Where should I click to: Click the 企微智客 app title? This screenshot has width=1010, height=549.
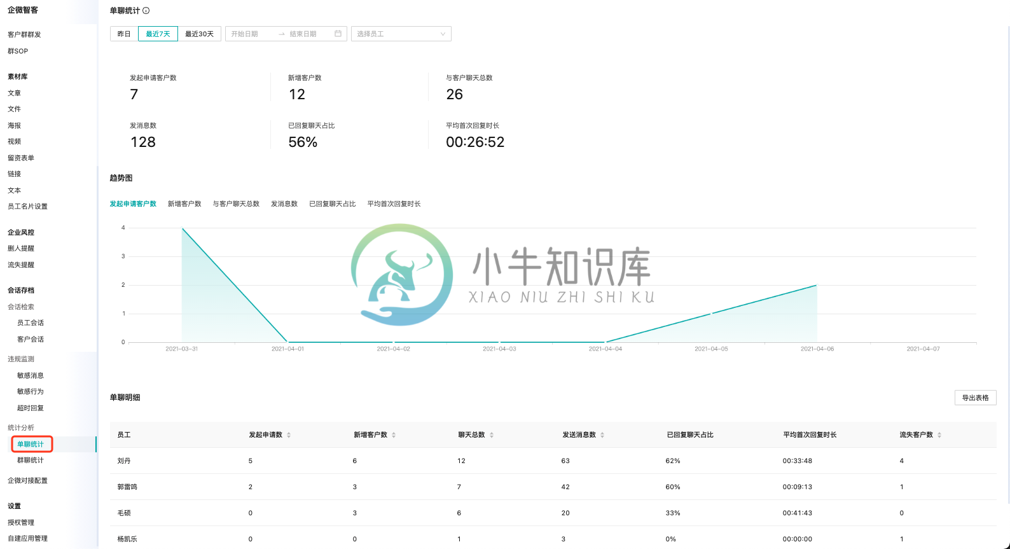click(x=23, y=10)
